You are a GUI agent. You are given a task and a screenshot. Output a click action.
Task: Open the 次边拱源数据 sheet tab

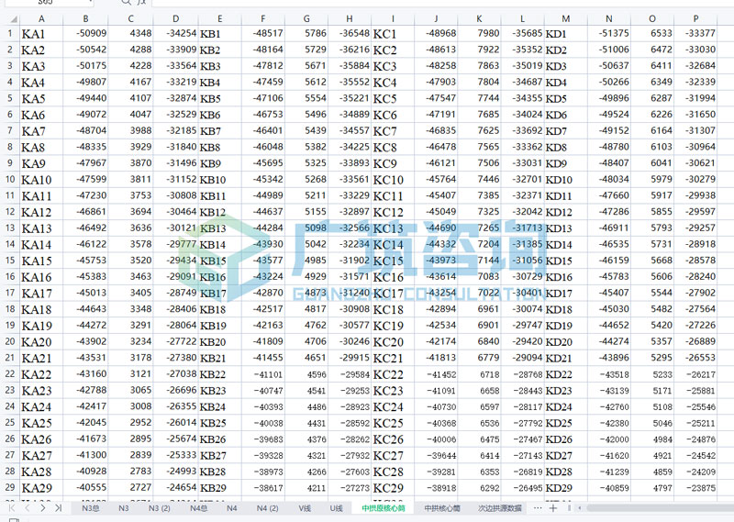tap(500, 508)
